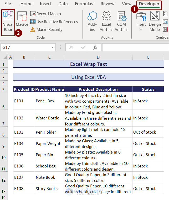Open the Insert Function fx button

click(95, 47)
